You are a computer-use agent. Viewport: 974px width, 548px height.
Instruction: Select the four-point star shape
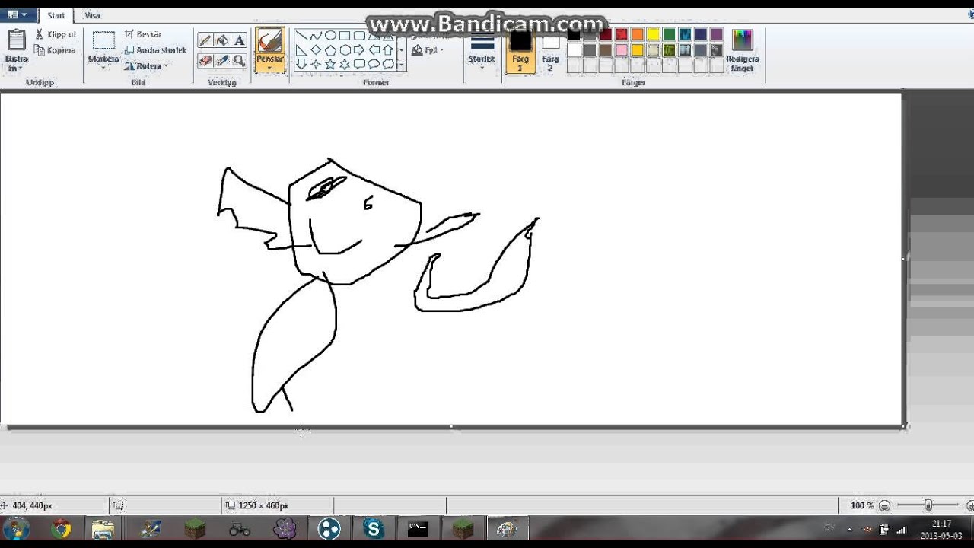(x=316, y=65)
